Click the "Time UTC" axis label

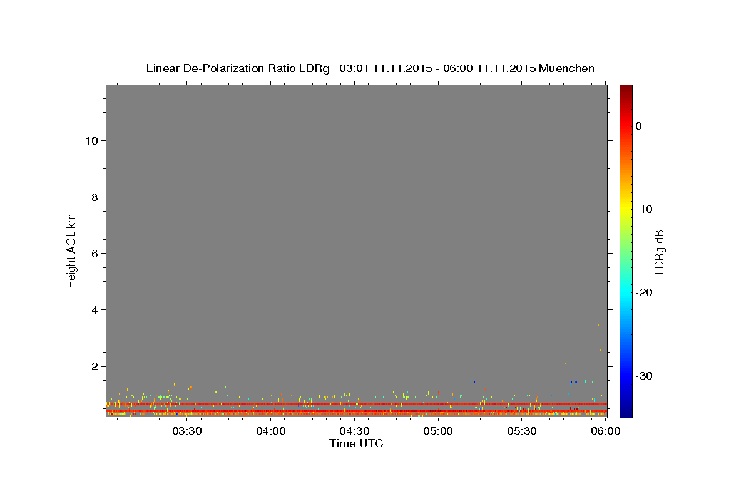(x=356, y=443)
